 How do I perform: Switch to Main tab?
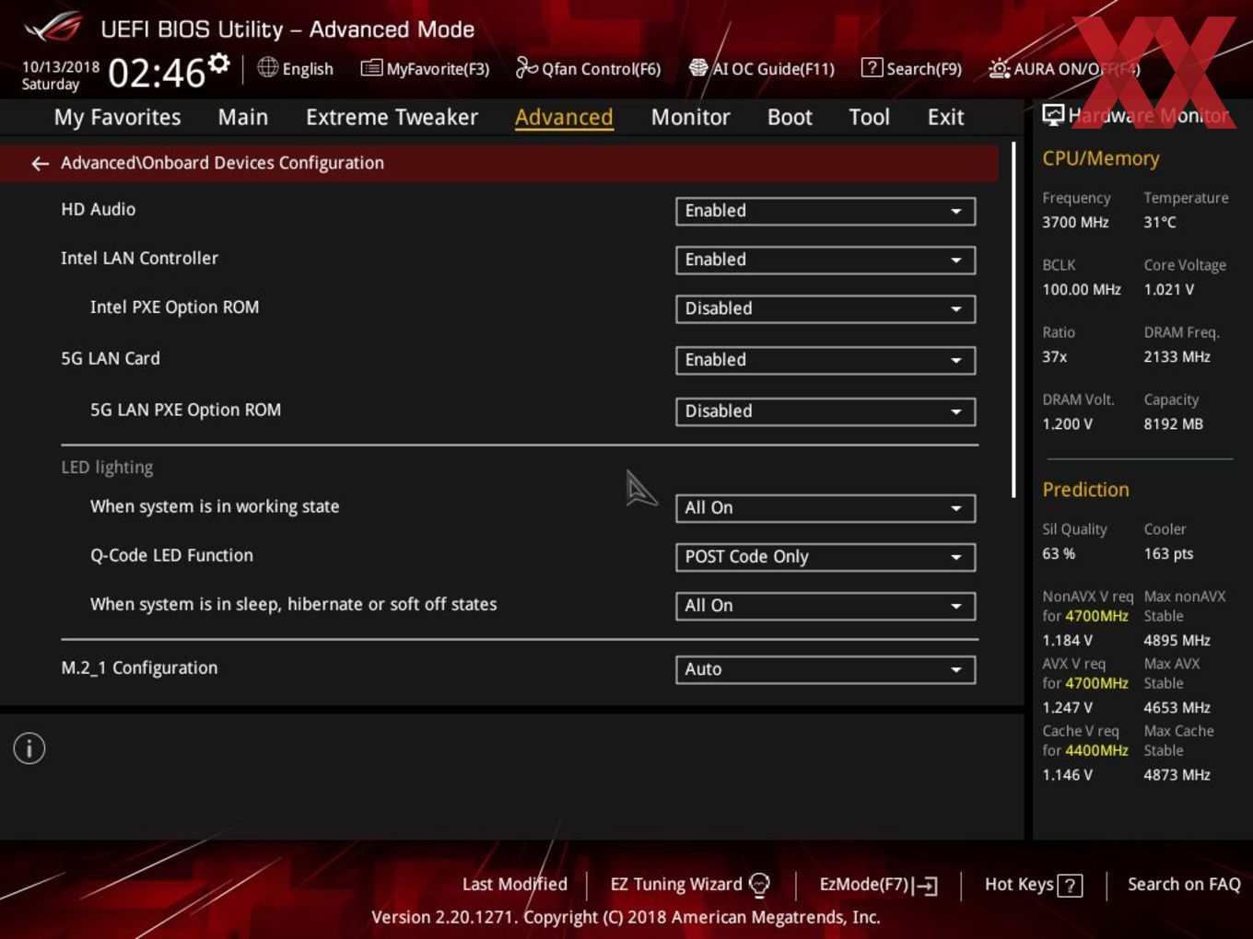click(243, 118)
